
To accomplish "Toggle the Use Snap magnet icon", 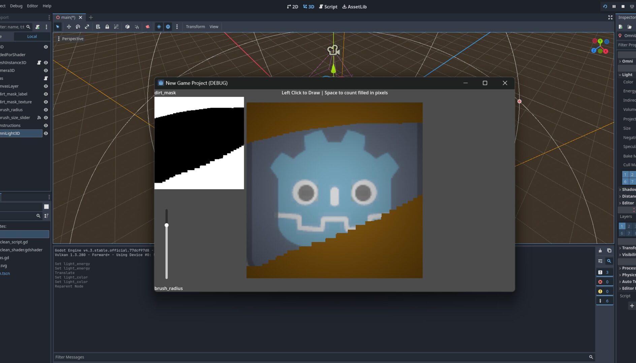I will tap(136, 27).
